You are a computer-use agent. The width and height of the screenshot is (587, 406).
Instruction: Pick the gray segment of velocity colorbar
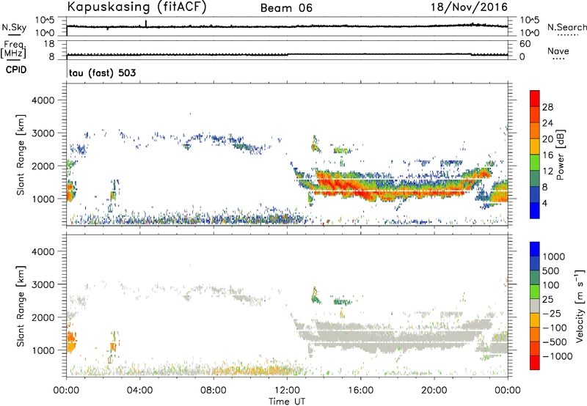point(535,306)
